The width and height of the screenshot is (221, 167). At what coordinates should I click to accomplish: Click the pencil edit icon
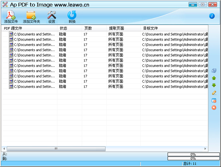[x=214, y=93]
